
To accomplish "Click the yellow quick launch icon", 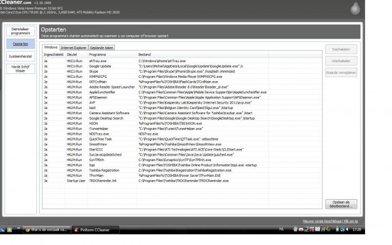I will click(10, 230).
